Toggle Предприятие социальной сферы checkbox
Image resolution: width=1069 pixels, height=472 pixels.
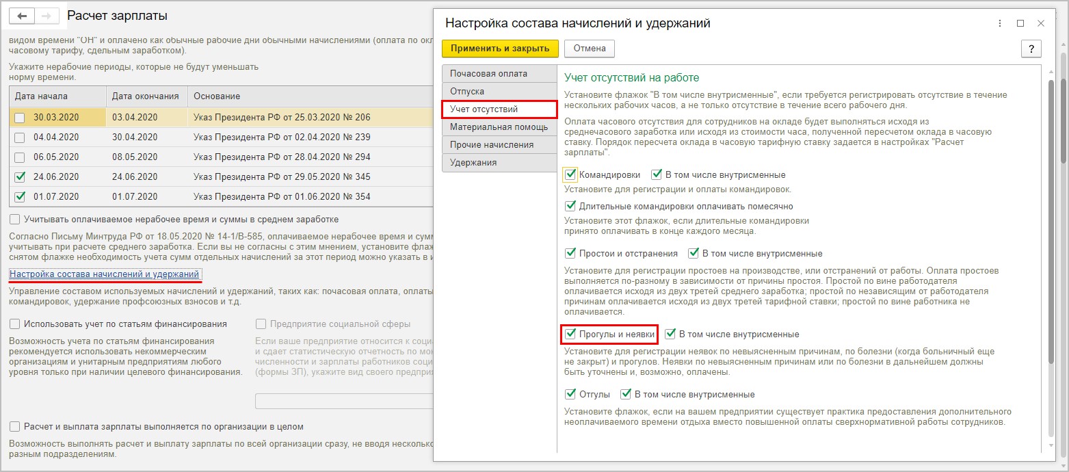261,324
